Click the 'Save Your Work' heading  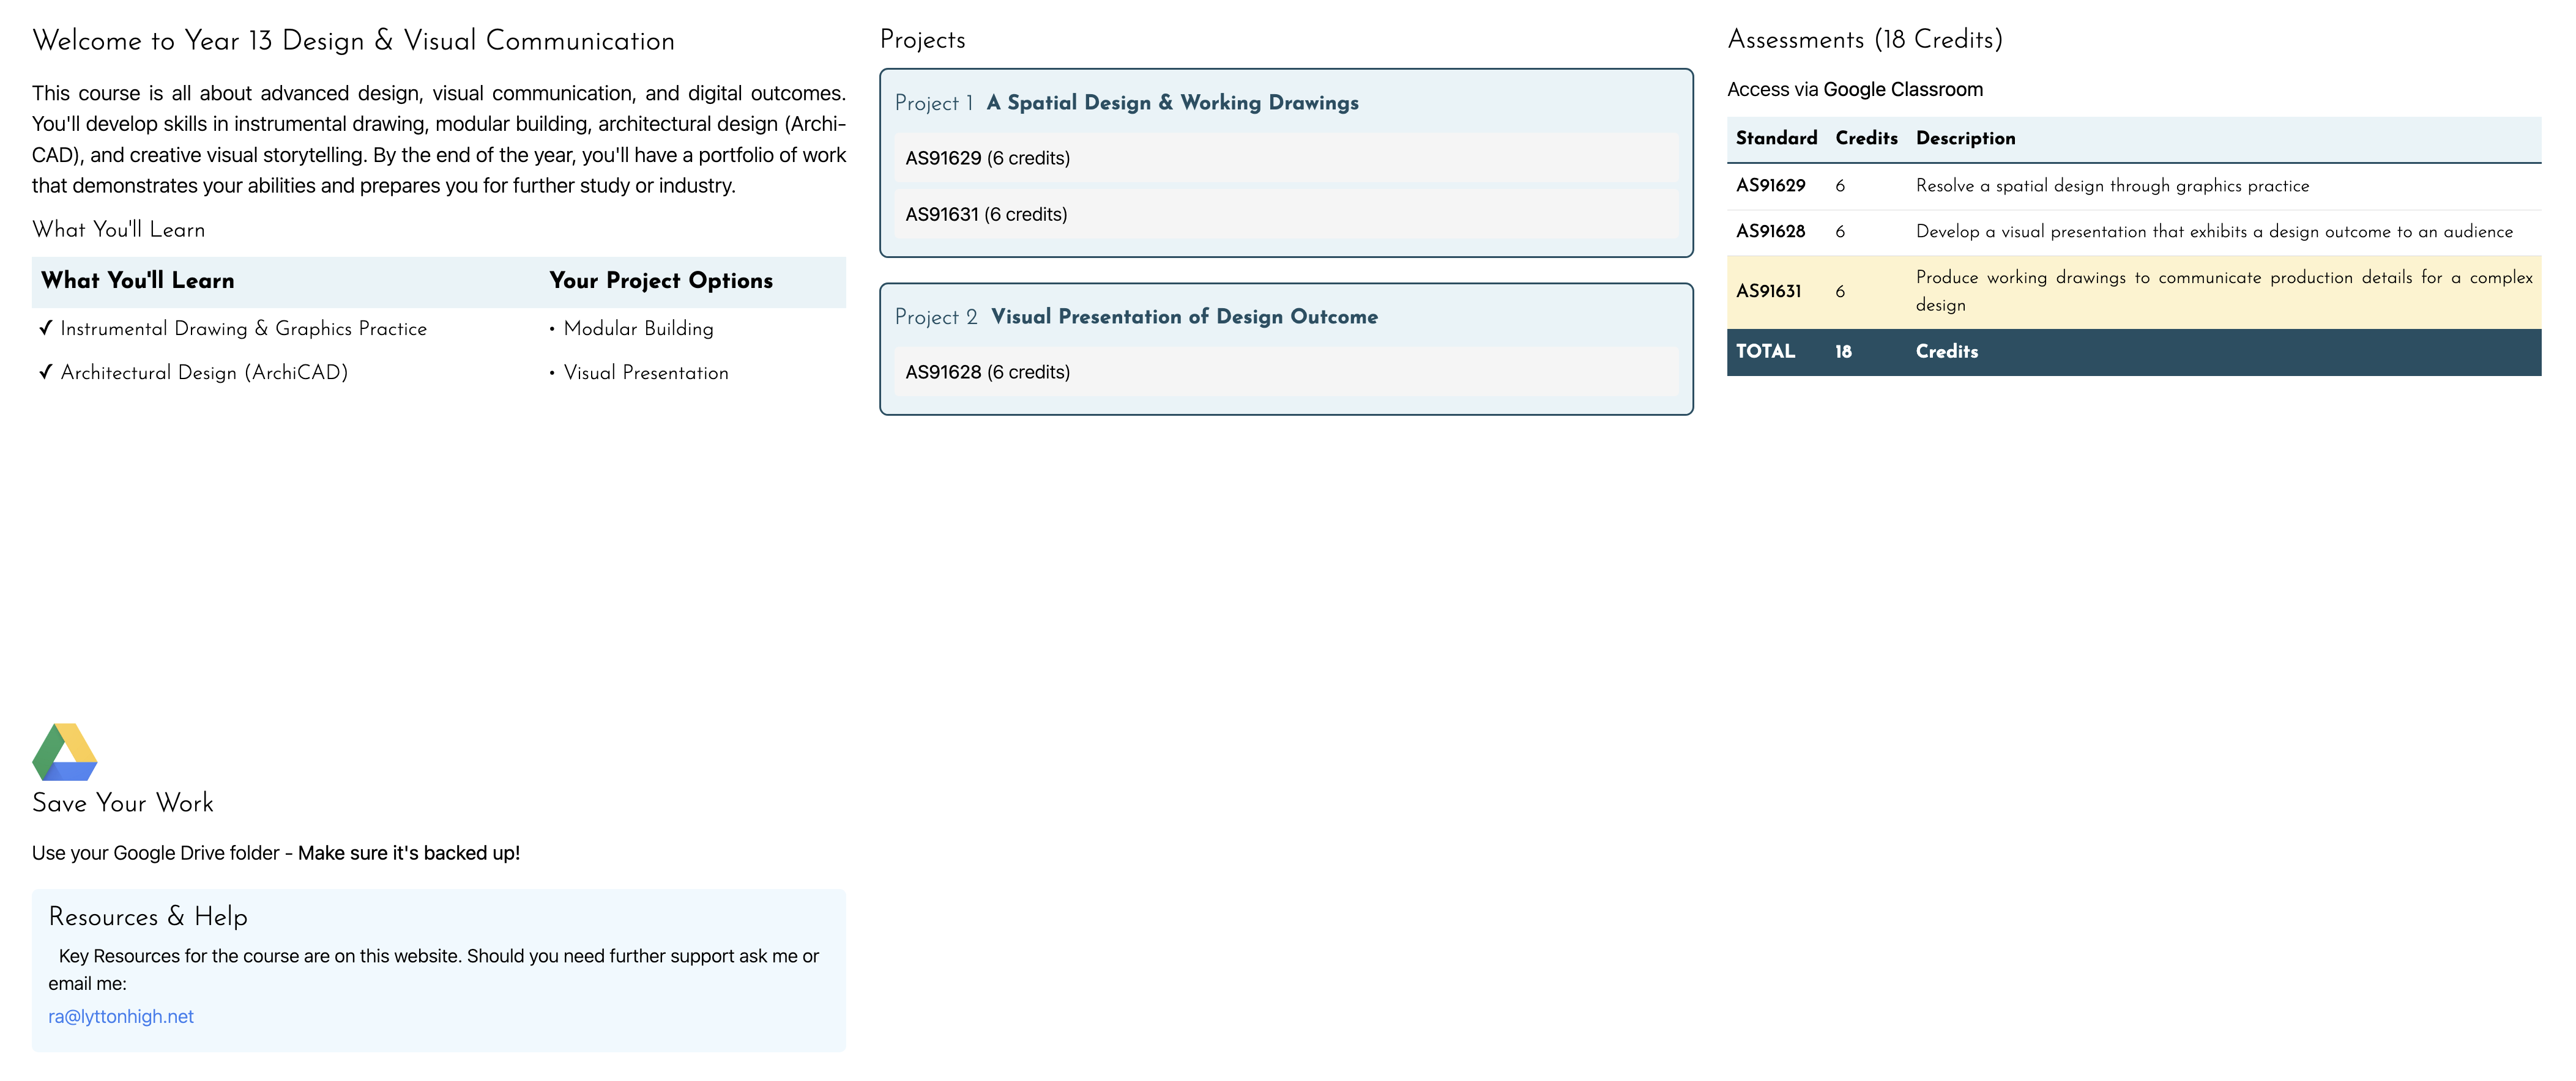[123, 803]
